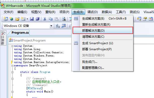Click the Visual Studio title bar icon
This screenshot has height=98, width=154.
click(3, 6)
